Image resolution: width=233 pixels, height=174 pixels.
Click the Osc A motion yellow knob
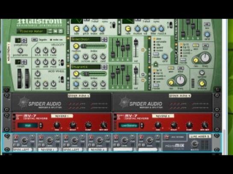tap(76, 46)
